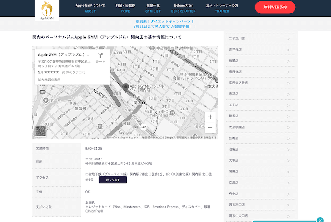
Task: Click the Apple GYM map pin marker
Action: 126,88
